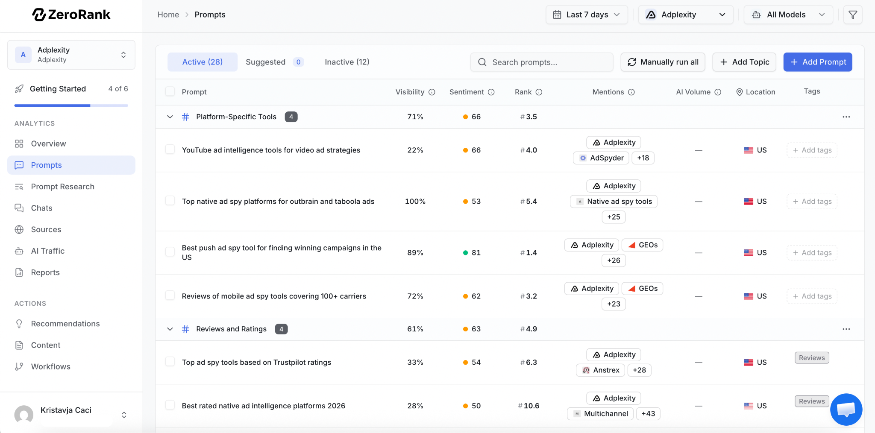
Task: Click the Reports document icon
Action: coord(19,272)
